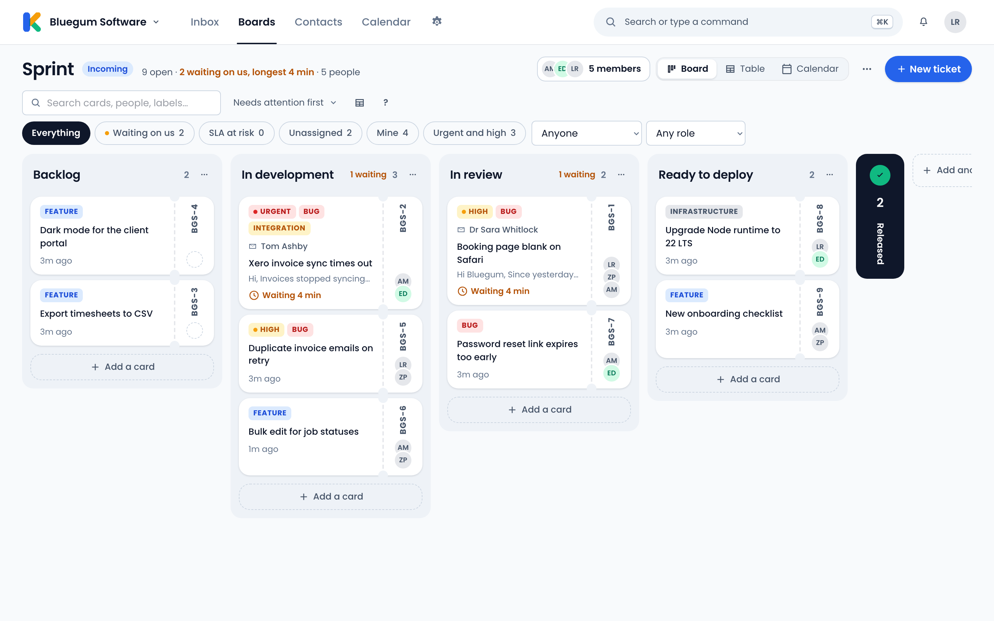Switch to the Calendar board view
Viewport: 994px width, 621px height.
click(810, 69)
